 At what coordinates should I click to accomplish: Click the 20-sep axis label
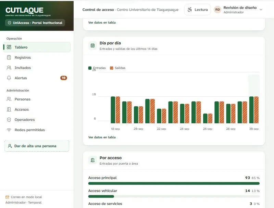138,129
